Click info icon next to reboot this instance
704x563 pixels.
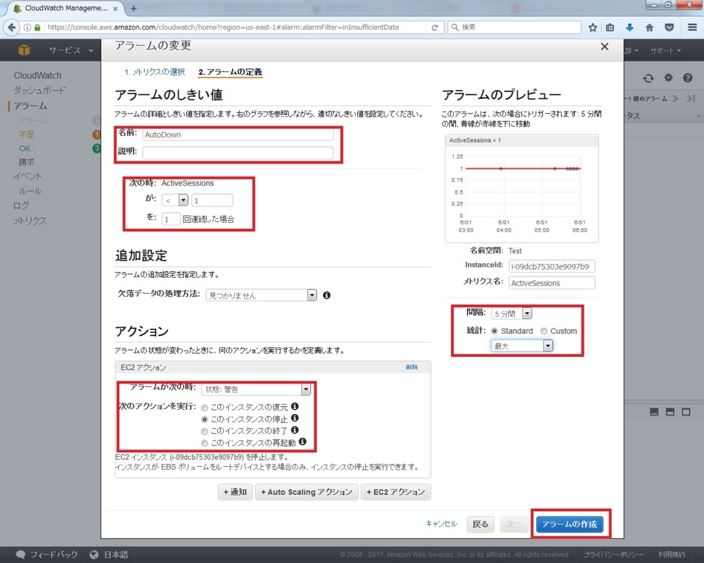pos(302,442)
